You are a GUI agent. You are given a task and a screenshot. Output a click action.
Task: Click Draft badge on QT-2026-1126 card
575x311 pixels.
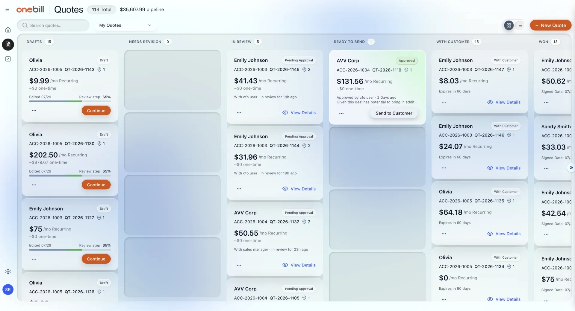104,283
